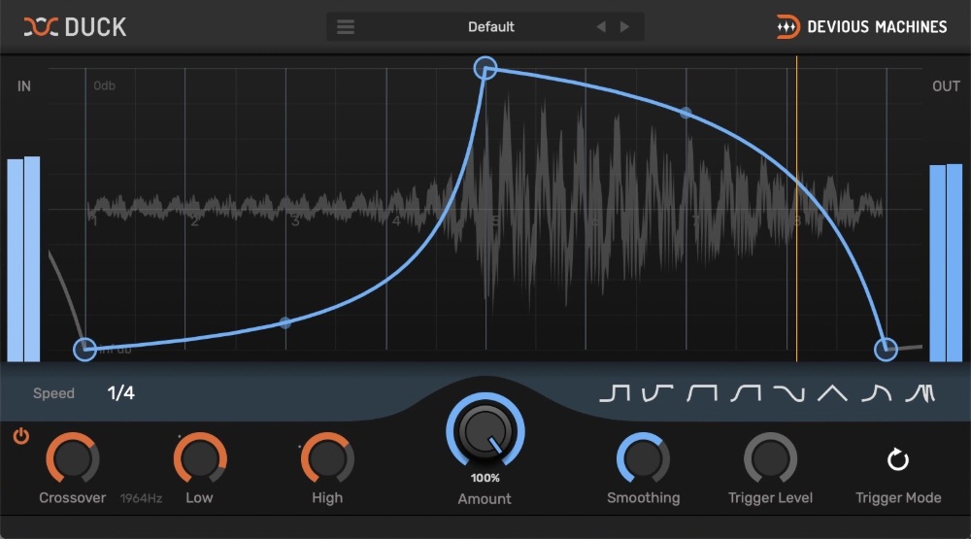Select the second dip curve shape
This screenshot has height=539, width=971.
(657, 392)
